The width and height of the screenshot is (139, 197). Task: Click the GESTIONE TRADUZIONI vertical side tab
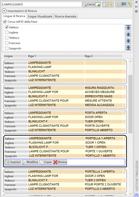pos(137,176)
